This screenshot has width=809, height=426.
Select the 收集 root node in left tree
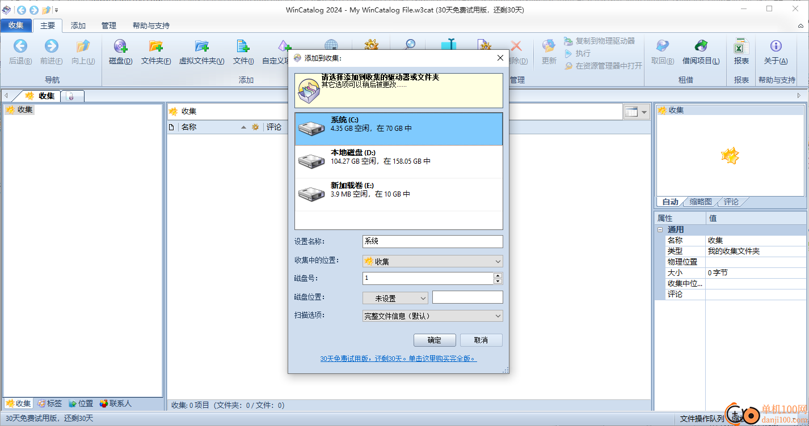20,110
